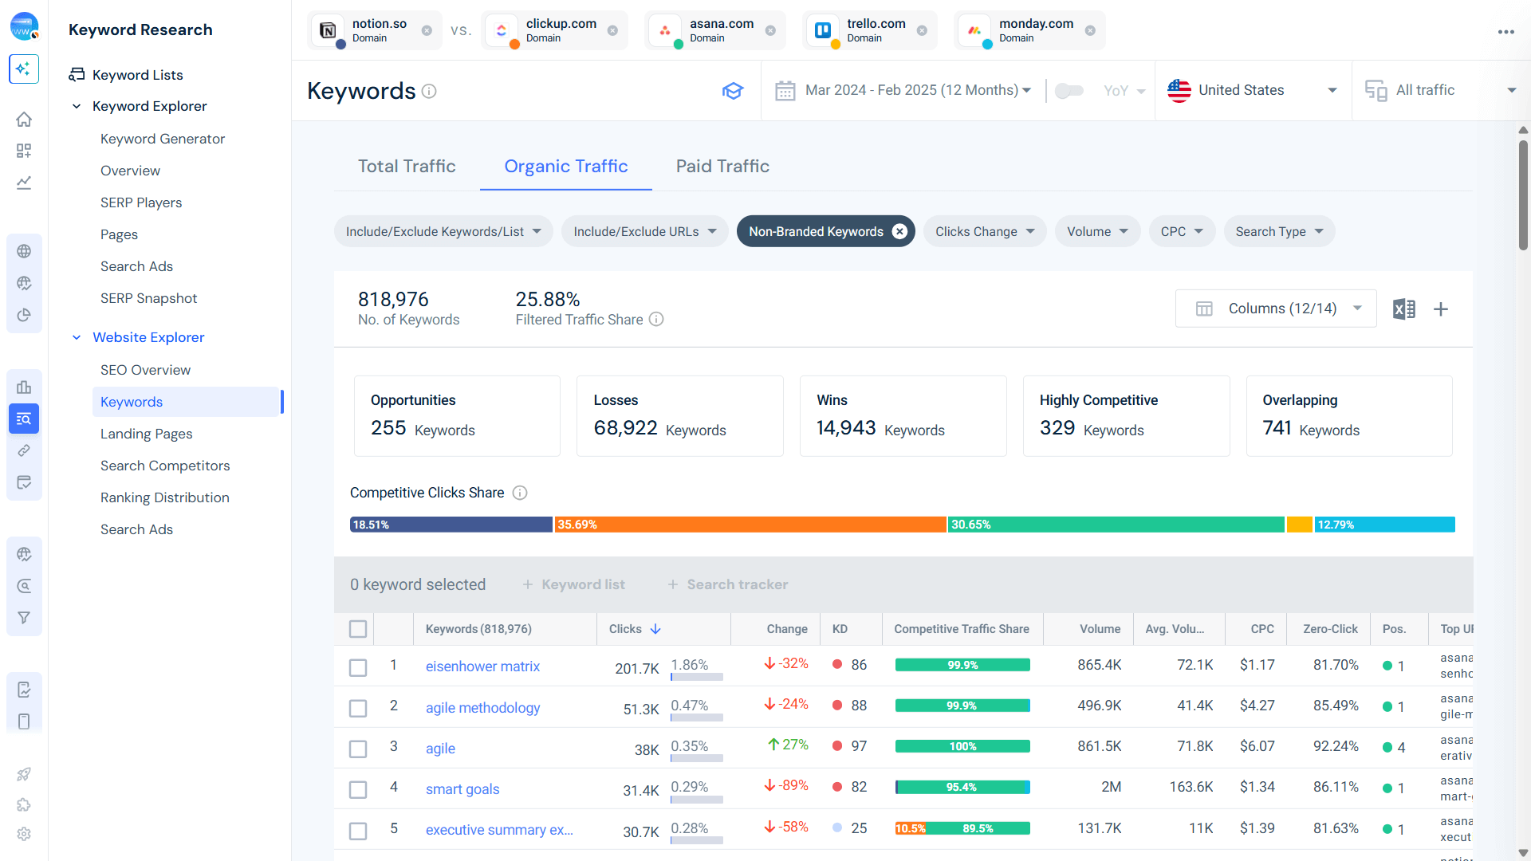This screenshot has height=861, width=1531.
Task: Export the keywords table to Excel
Action: coord(1404,309)
